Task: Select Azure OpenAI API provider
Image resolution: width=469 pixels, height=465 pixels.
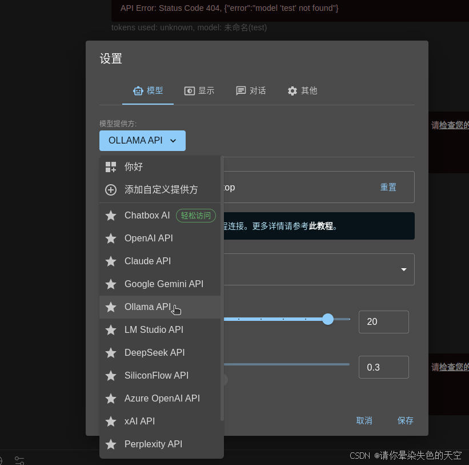Action: click(160, 398)
